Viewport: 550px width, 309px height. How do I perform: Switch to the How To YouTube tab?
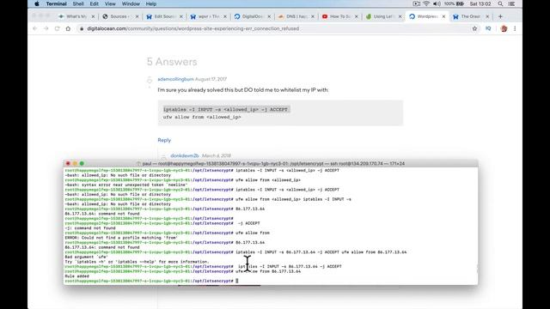[339, 16]
